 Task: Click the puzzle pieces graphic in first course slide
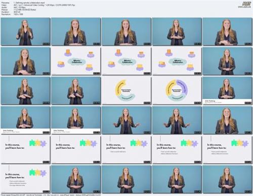[38, 143]
